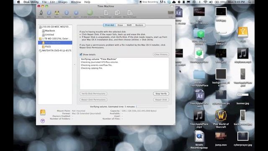Click the 'Checking catalog file.' log line
The height and width of the screenshot is (151, 268).
click(x=92, y=68)
